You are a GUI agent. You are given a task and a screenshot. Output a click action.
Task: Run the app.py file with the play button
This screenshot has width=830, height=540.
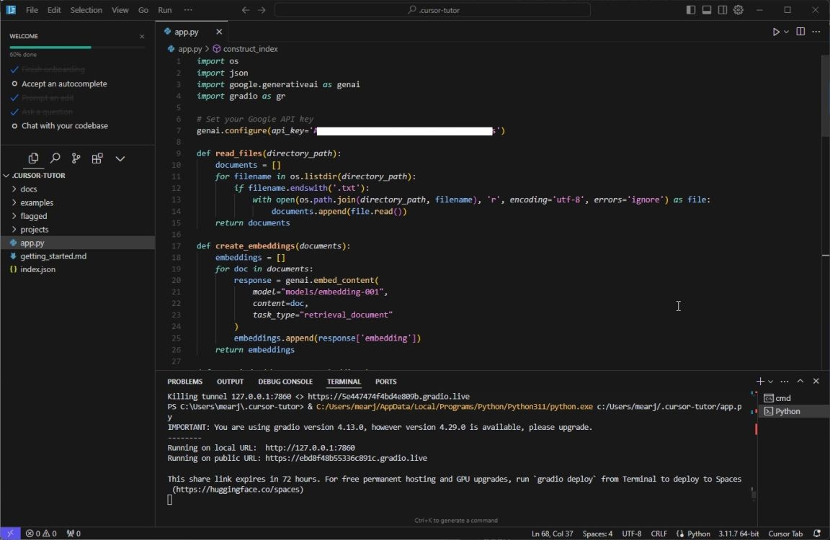click(775, 32)
